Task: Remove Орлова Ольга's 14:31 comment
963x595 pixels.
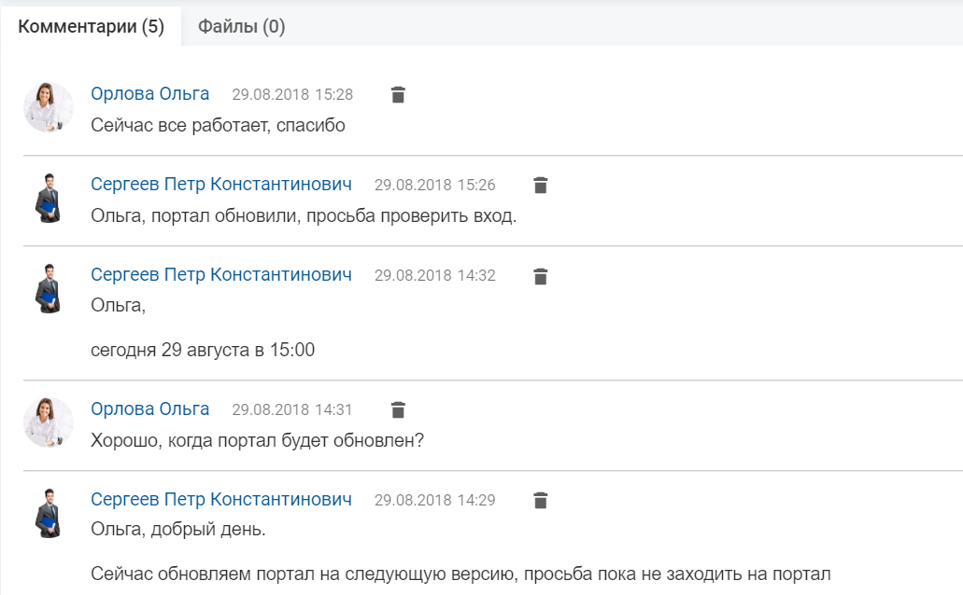Action: coord(398,409)
